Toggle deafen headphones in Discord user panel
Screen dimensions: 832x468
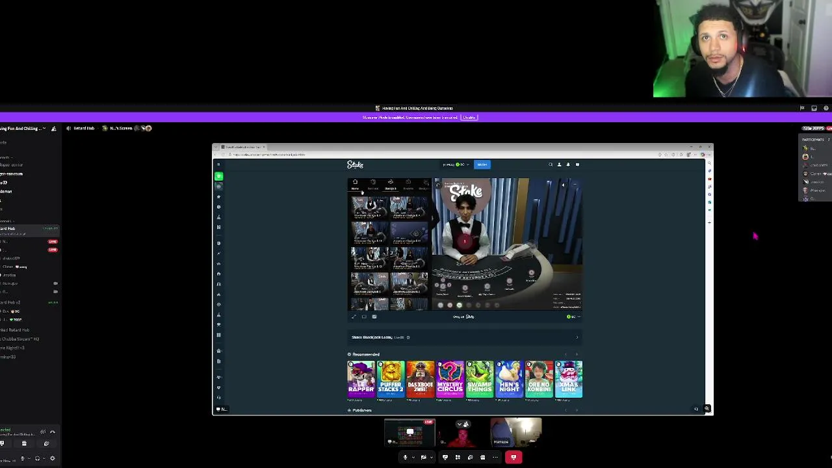click(x=37, y=458)
